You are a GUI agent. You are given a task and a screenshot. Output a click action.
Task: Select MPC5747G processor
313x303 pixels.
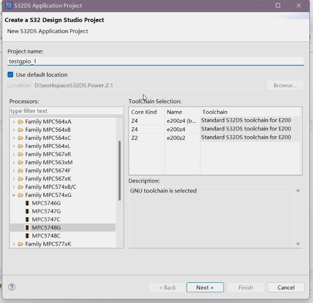point(46,211)
